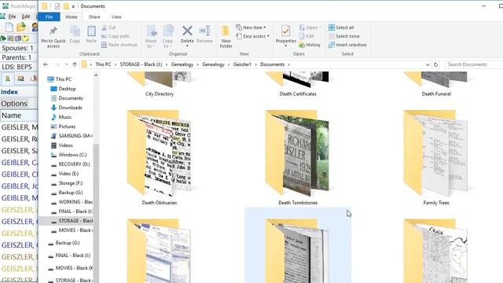Click This PC in address path
The width and height of the screenshot is (503, 283).
tap(103, 64)
